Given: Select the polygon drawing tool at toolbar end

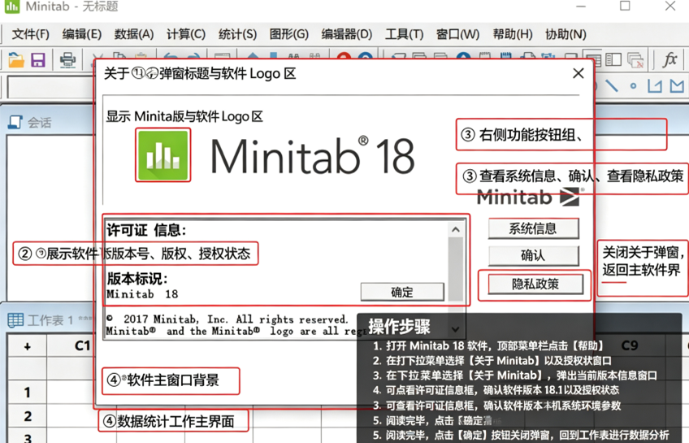Looking at the screenshot, I should point(677,85).
